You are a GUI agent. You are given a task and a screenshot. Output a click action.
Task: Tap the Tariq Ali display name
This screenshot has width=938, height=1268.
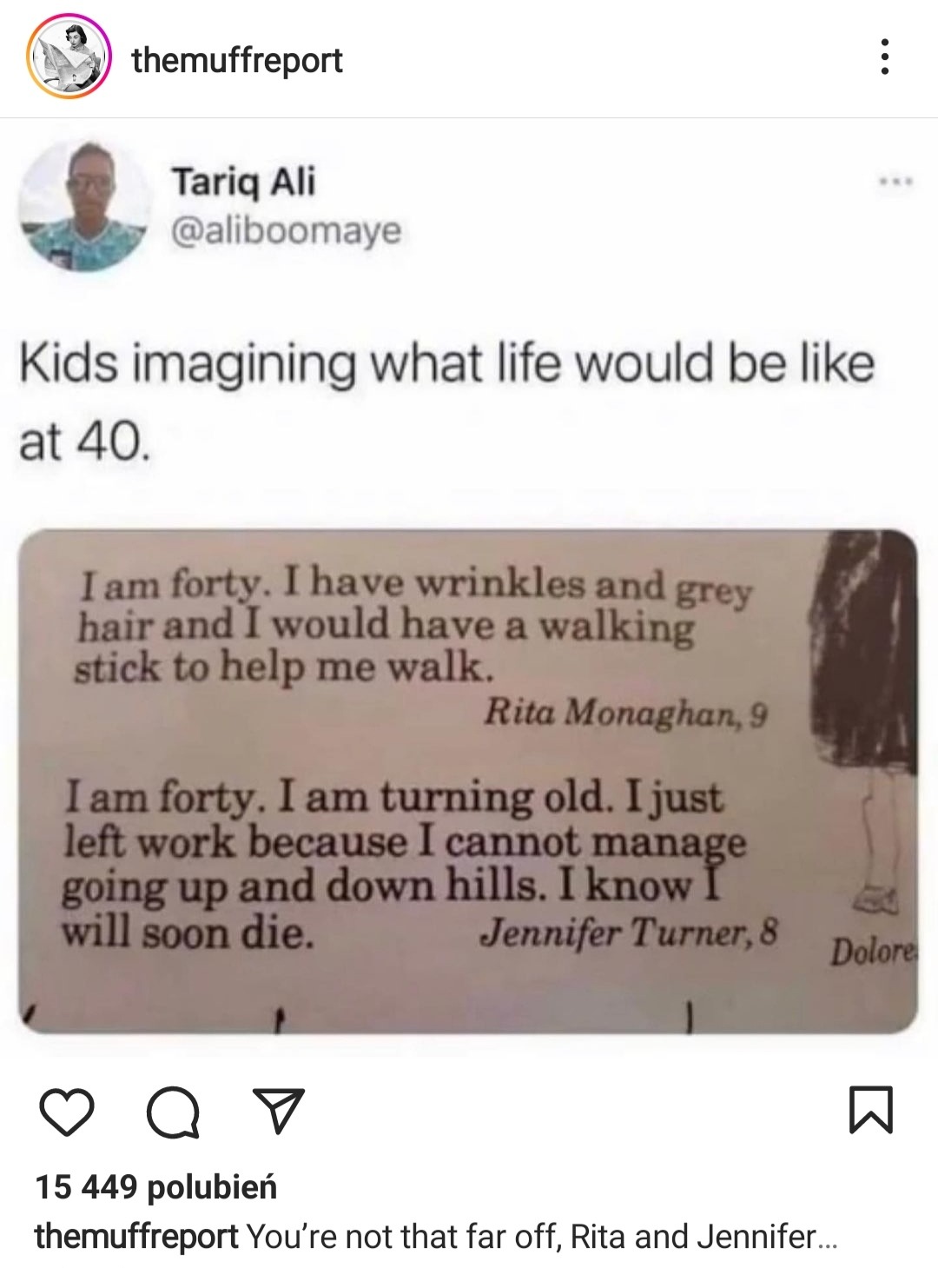pos(243,182)
